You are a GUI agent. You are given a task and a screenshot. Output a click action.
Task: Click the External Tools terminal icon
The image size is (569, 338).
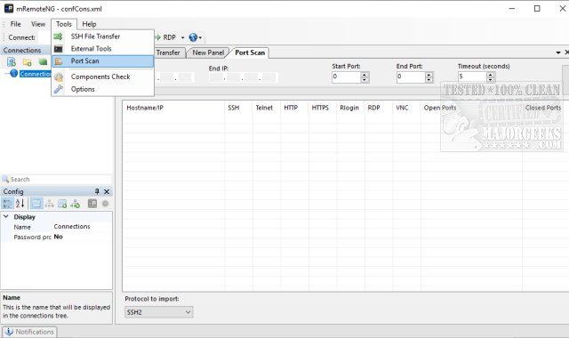point(58,49)
